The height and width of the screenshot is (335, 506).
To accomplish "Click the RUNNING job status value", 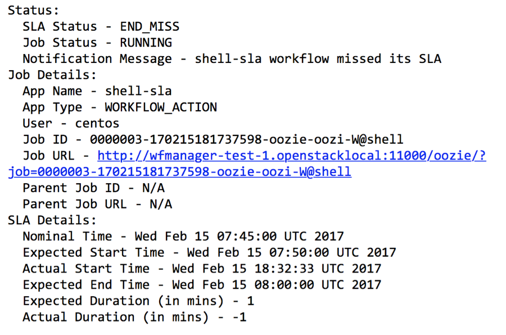I will tap(146, 43).
